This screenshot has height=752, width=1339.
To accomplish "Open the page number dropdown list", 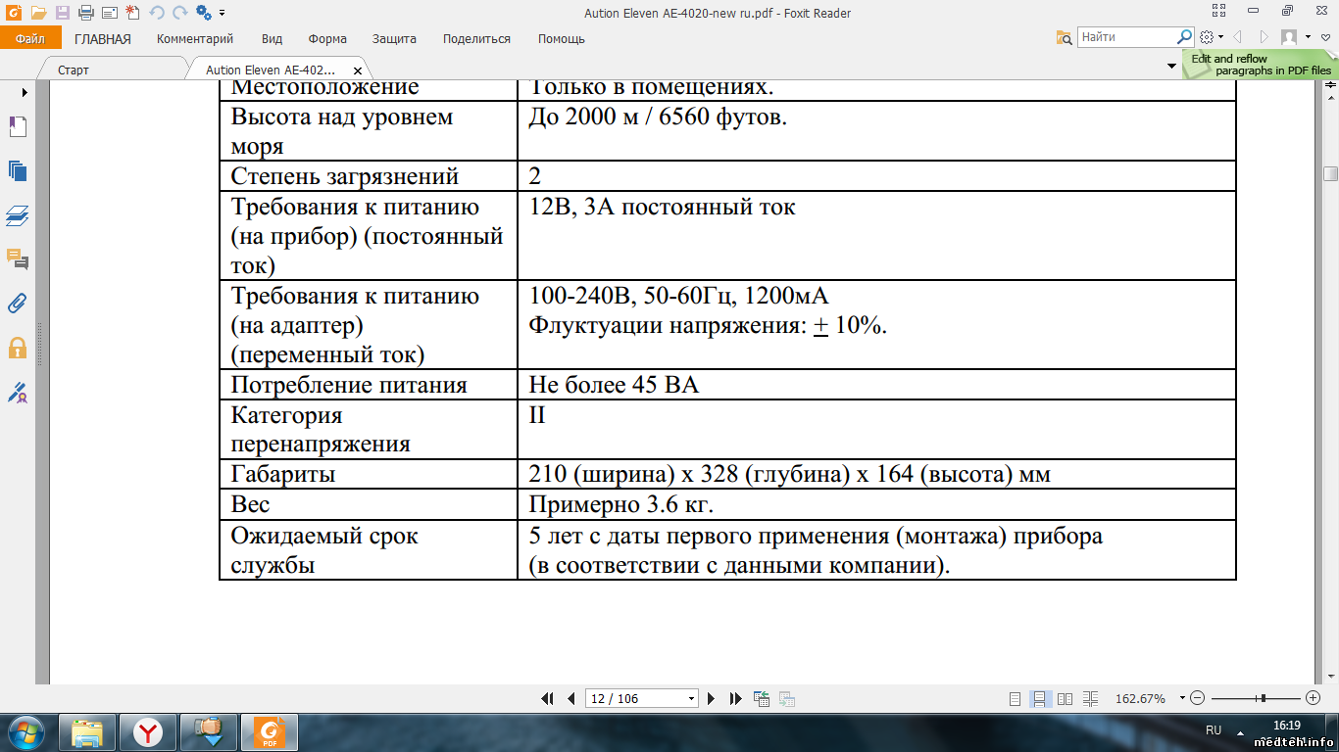I will pos(691,699).
